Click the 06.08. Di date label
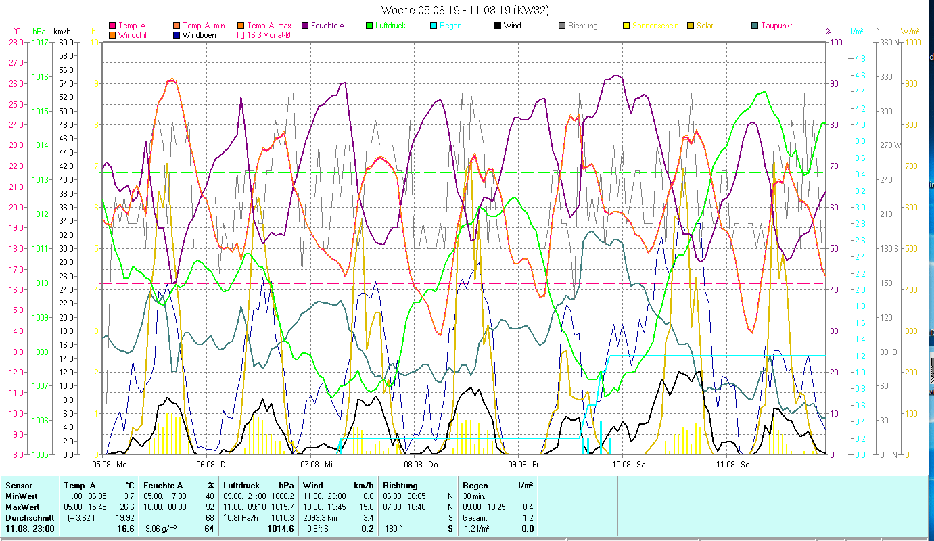 pyautogui.click(x=212, y=465)
